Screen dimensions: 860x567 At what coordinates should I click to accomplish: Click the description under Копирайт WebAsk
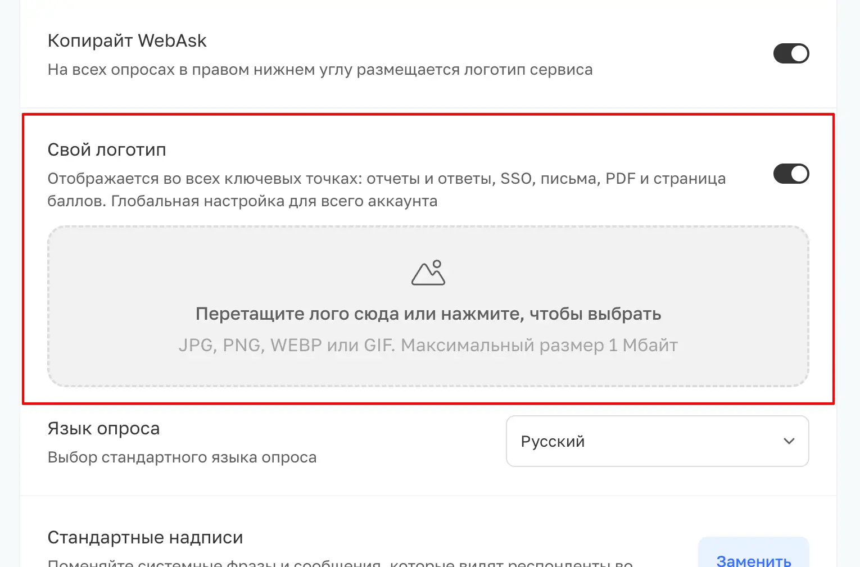(x=320, y=70)
